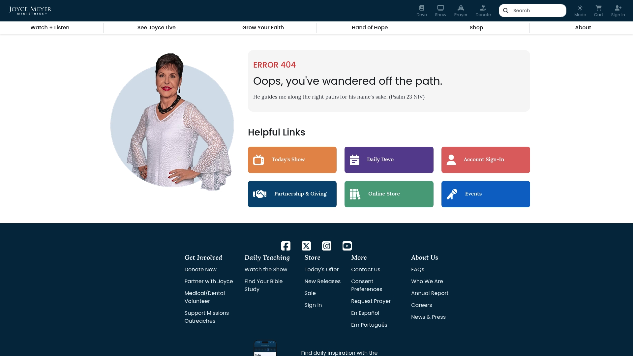This screenshot has height=356, width=633.
Task: Open Partnership & Giving card
Action: coord(292,194)
